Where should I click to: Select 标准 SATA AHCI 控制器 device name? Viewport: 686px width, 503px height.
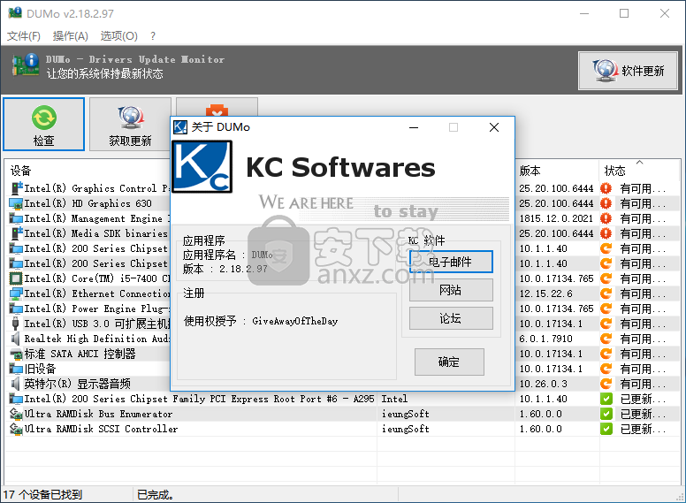click(x=80, y=354)
